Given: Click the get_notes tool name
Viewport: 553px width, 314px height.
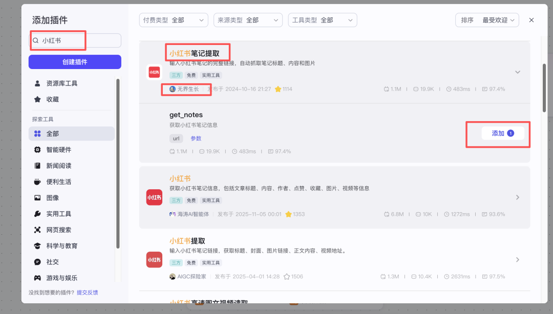Looking at the screenshot, I should pos(186,115).
